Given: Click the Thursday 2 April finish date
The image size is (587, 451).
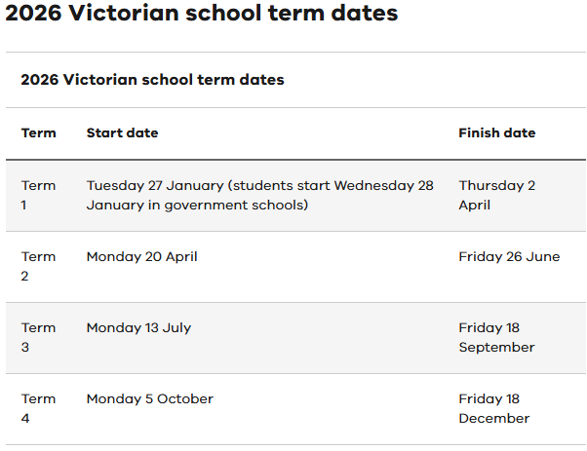Looking at the screenshot, I should 496,195.
